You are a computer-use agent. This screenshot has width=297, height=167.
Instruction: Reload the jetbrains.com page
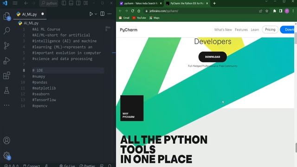click(x=133, y=11)
